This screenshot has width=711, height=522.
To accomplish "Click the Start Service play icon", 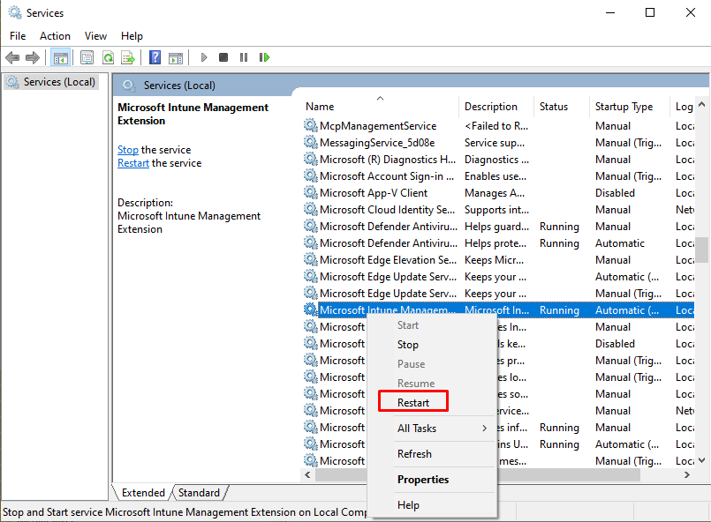I will (204, 57).
